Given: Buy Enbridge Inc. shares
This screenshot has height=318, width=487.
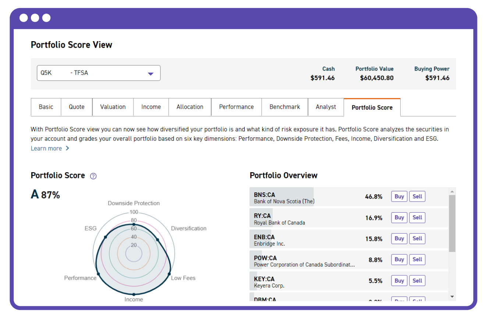Looking at the screenshot, I should coord(399,239).
